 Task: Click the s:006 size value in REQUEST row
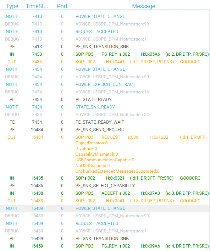(x=133, y=137)
